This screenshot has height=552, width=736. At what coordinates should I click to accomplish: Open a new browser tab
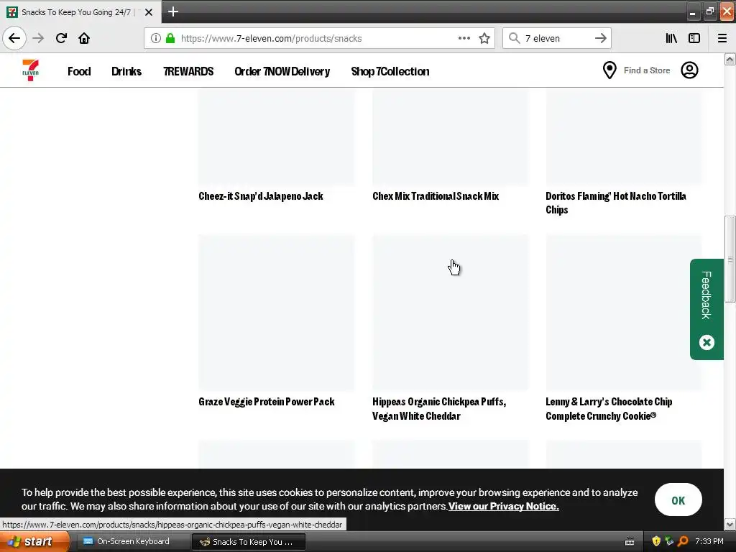[x=173, y=11]
